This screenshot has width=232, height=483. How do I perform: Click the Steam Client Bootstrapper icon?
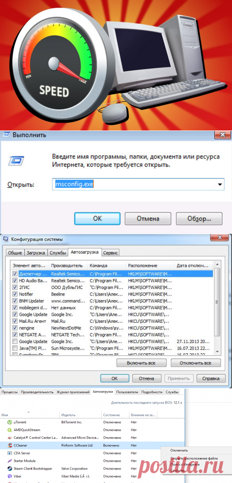pyautogui.click(x=9, y=468)
